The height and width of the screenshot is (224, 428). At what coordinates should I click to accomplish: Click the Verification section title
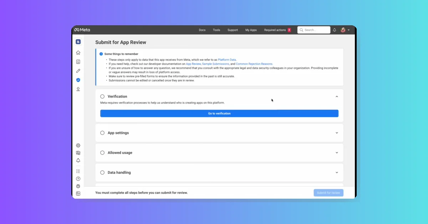(x=117, y=96)
